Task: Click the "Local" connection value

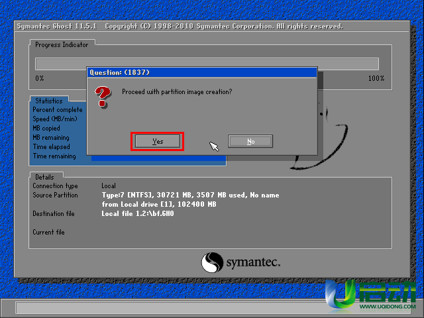Action: [109, 186]
